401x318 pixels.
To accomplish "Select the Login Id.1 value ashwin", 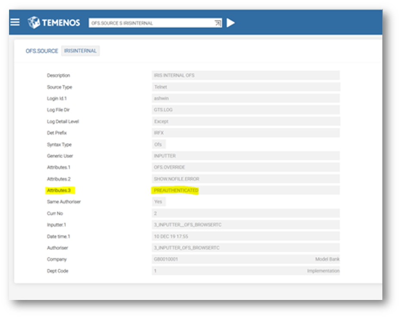I will [x=246, y=99].
